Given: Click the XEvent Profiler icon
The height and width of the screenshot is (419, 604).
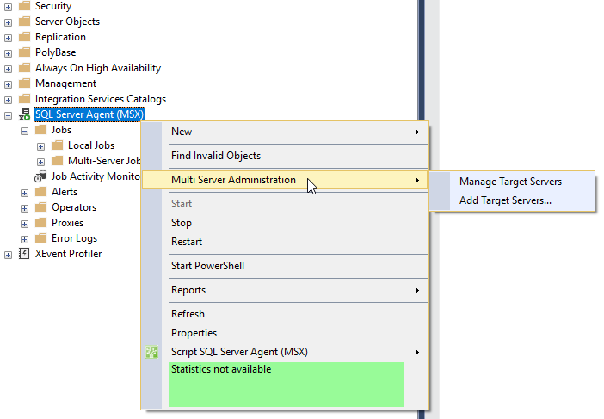Looking at the screenshot, I should (x=24, y=254).
